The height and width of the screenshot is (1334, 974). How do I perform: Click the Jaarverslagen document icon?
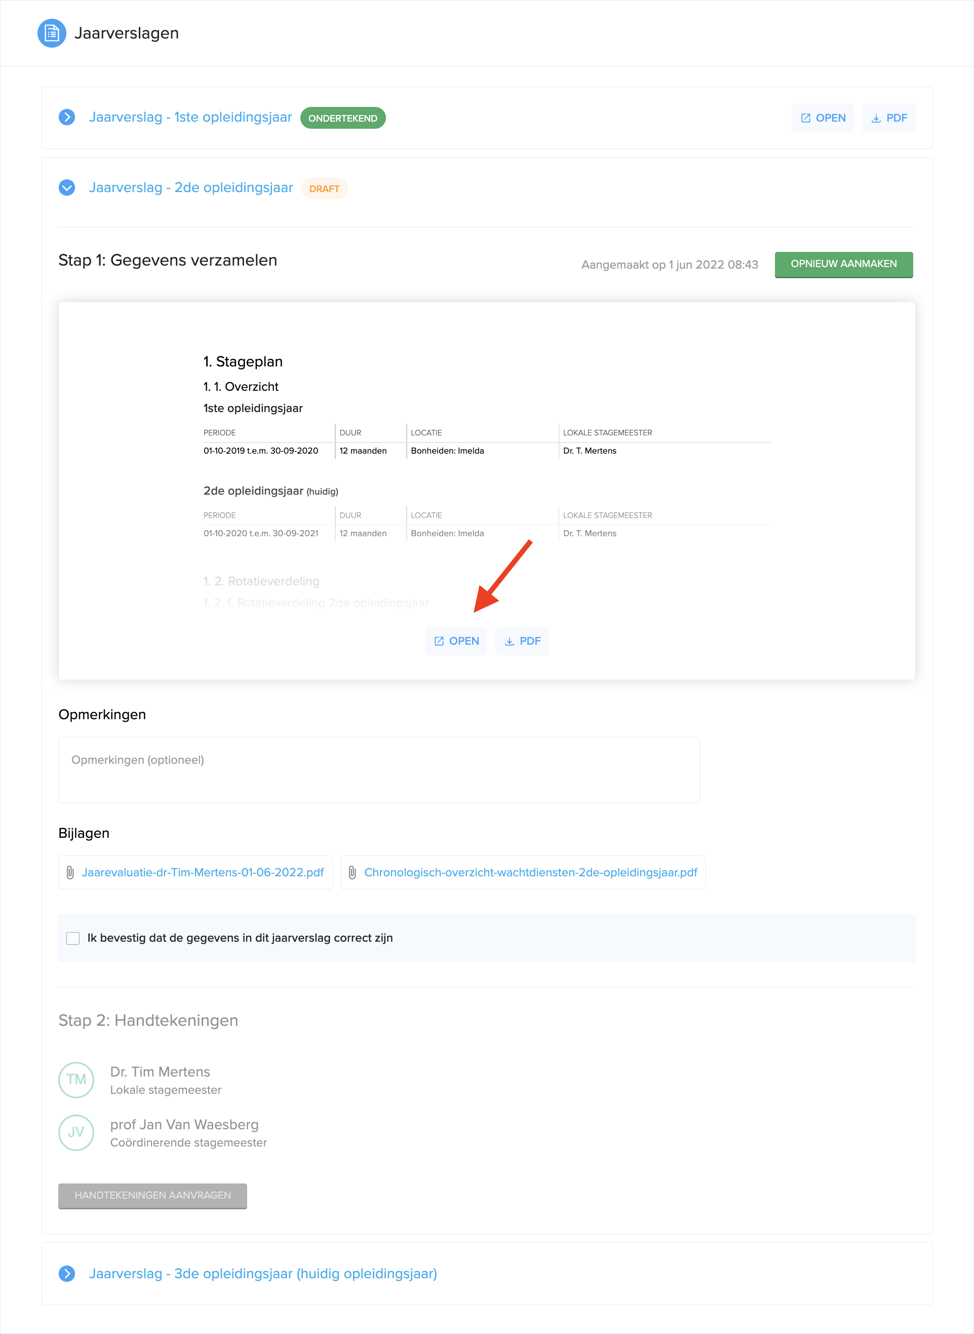click(x=51, y=33)
